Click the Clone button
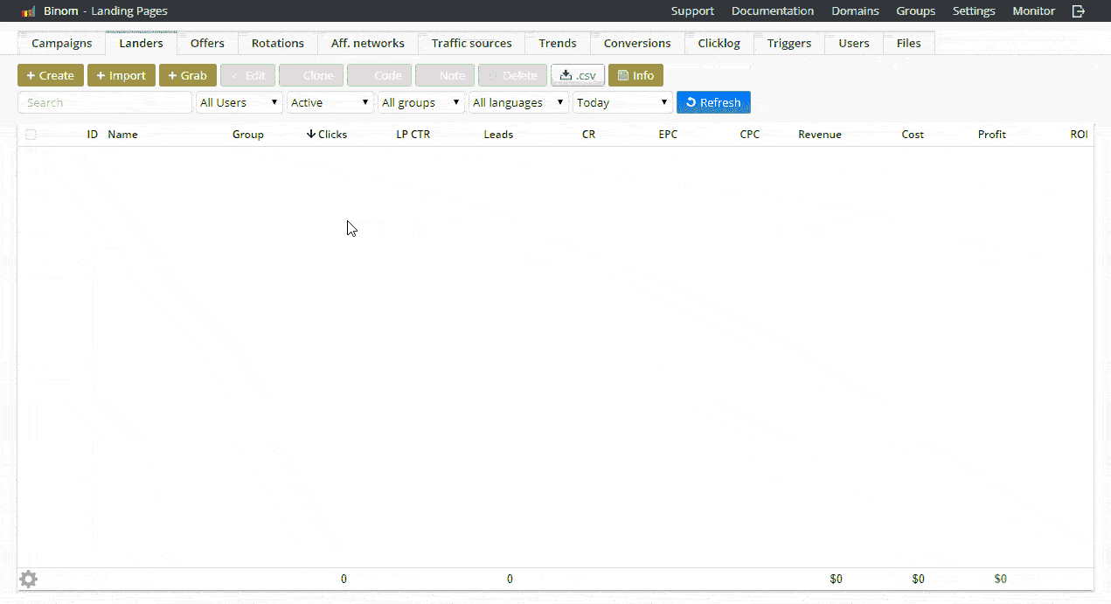This screenshot has width=1111, height=604. point(311,75)
